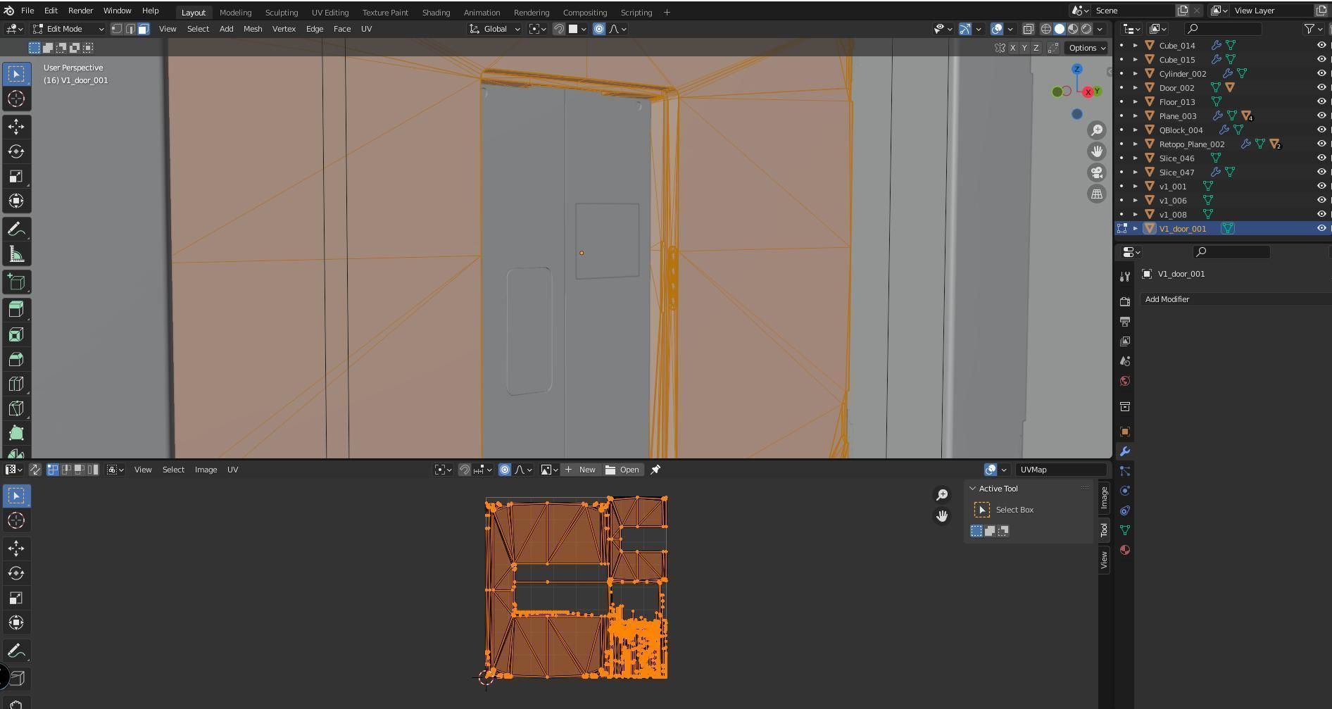Toggle the camera view icon
Screen dimensions: 1332x709
(x=1097, y=172)
